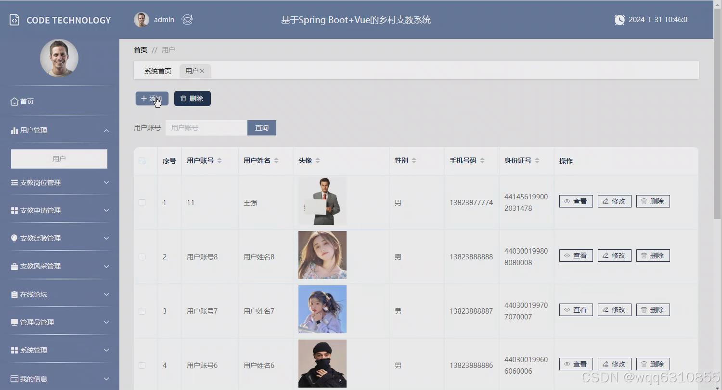Screen dimensions: 722x390
Task: Expand the 在线论坛 chevron
Action: point(106,294)
